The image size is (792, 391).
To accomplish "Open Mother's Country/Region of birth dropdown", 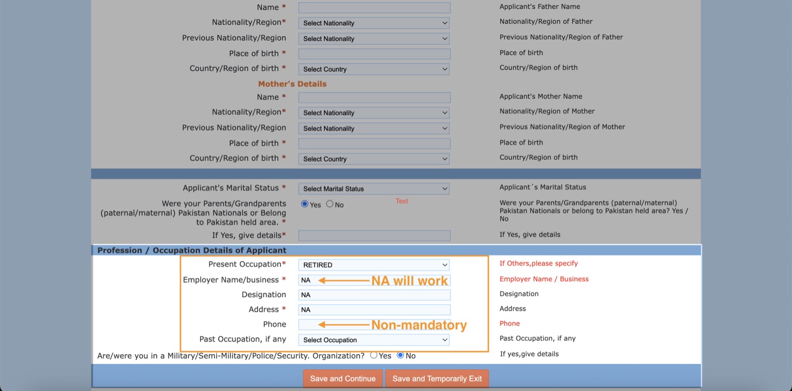I will pos(374,159).
